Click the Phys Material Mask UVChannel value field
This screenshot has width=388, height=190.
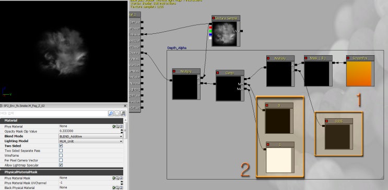89,183
